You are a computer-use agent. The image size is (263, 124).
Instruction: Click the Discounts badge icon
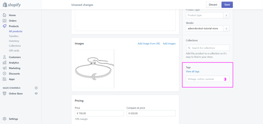coord(4,73)
